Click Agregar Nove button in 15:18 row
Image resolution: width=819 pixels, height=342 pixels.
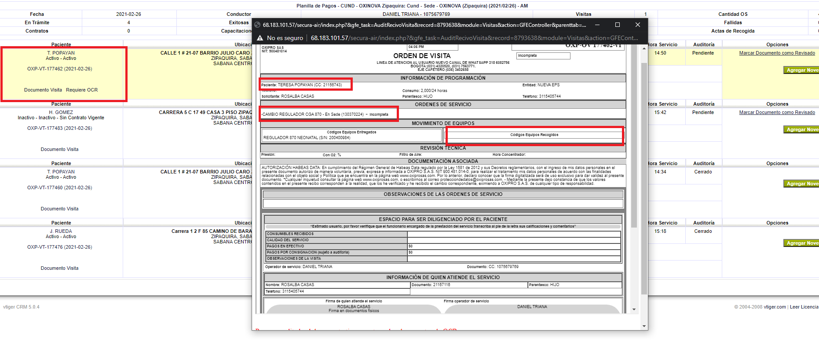[x=801, y=243]
